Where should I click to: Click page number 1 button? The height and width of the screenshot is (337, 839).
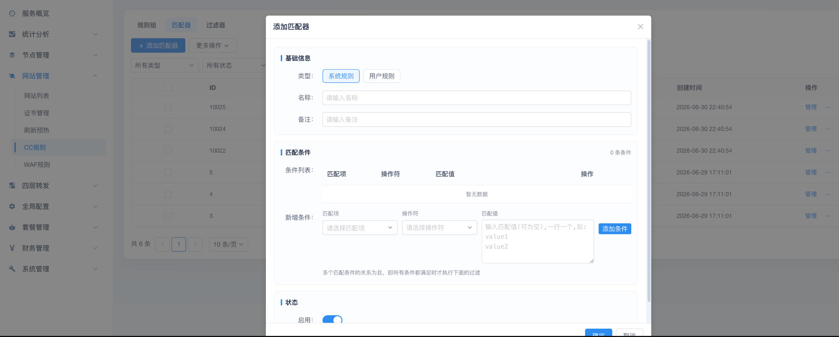[x=179, y=244]
